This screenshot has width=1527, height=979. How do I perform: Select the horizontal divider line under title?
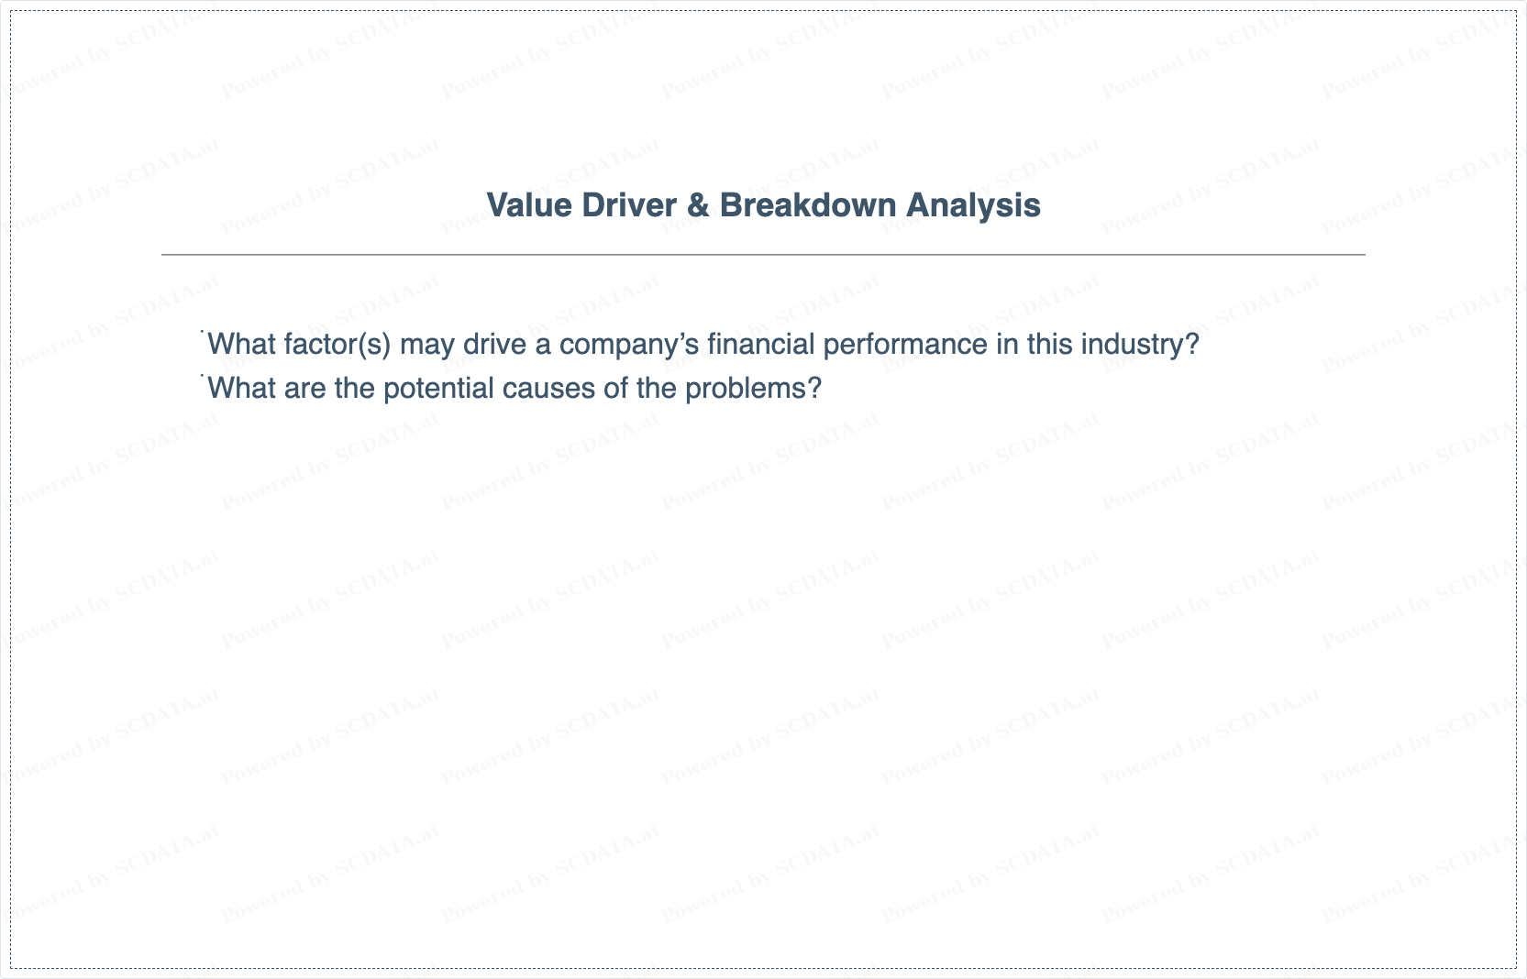(763, 255)
